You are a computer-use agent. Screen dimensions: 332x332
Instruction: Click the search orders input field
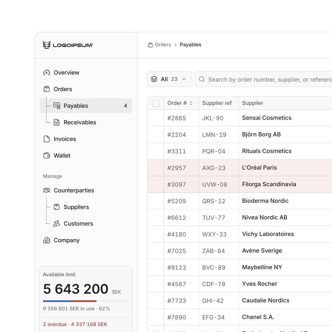263,79
